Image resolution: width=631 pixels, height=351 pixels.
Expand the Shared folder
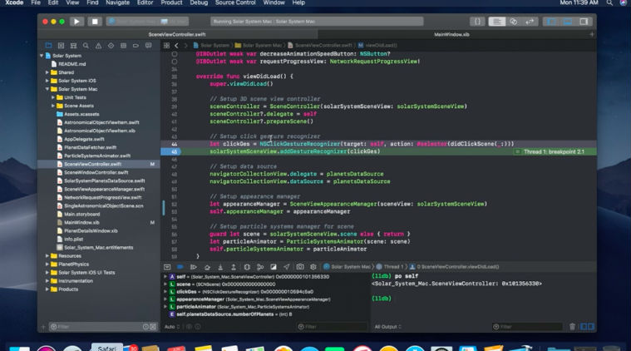point(47,72)
